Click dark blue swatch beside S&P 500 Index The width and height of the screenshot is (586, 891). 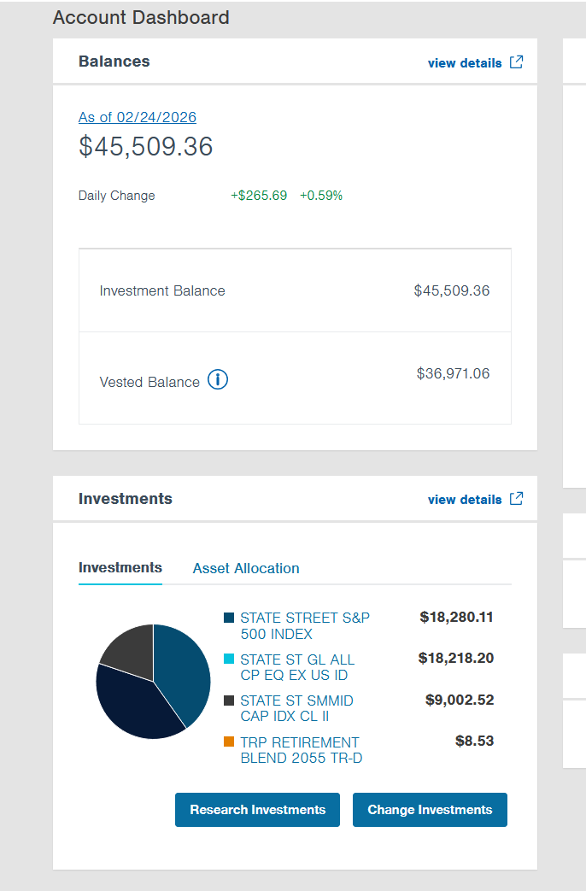click(x=229, y=618)
